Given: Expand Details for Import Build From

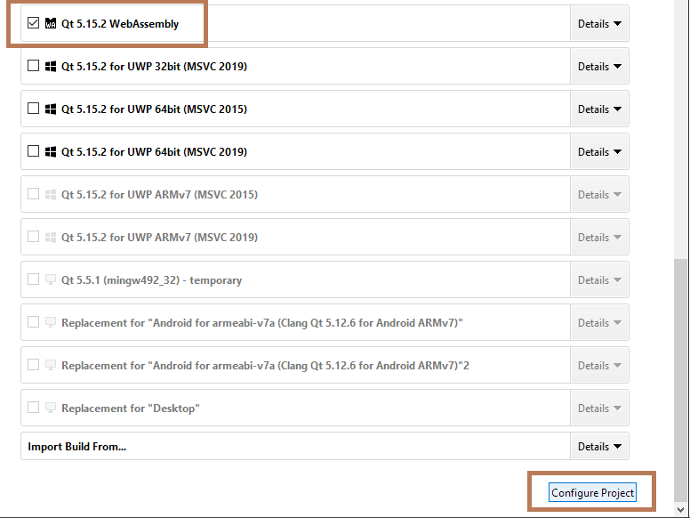Looking at the screenshot, I should 599,447.
